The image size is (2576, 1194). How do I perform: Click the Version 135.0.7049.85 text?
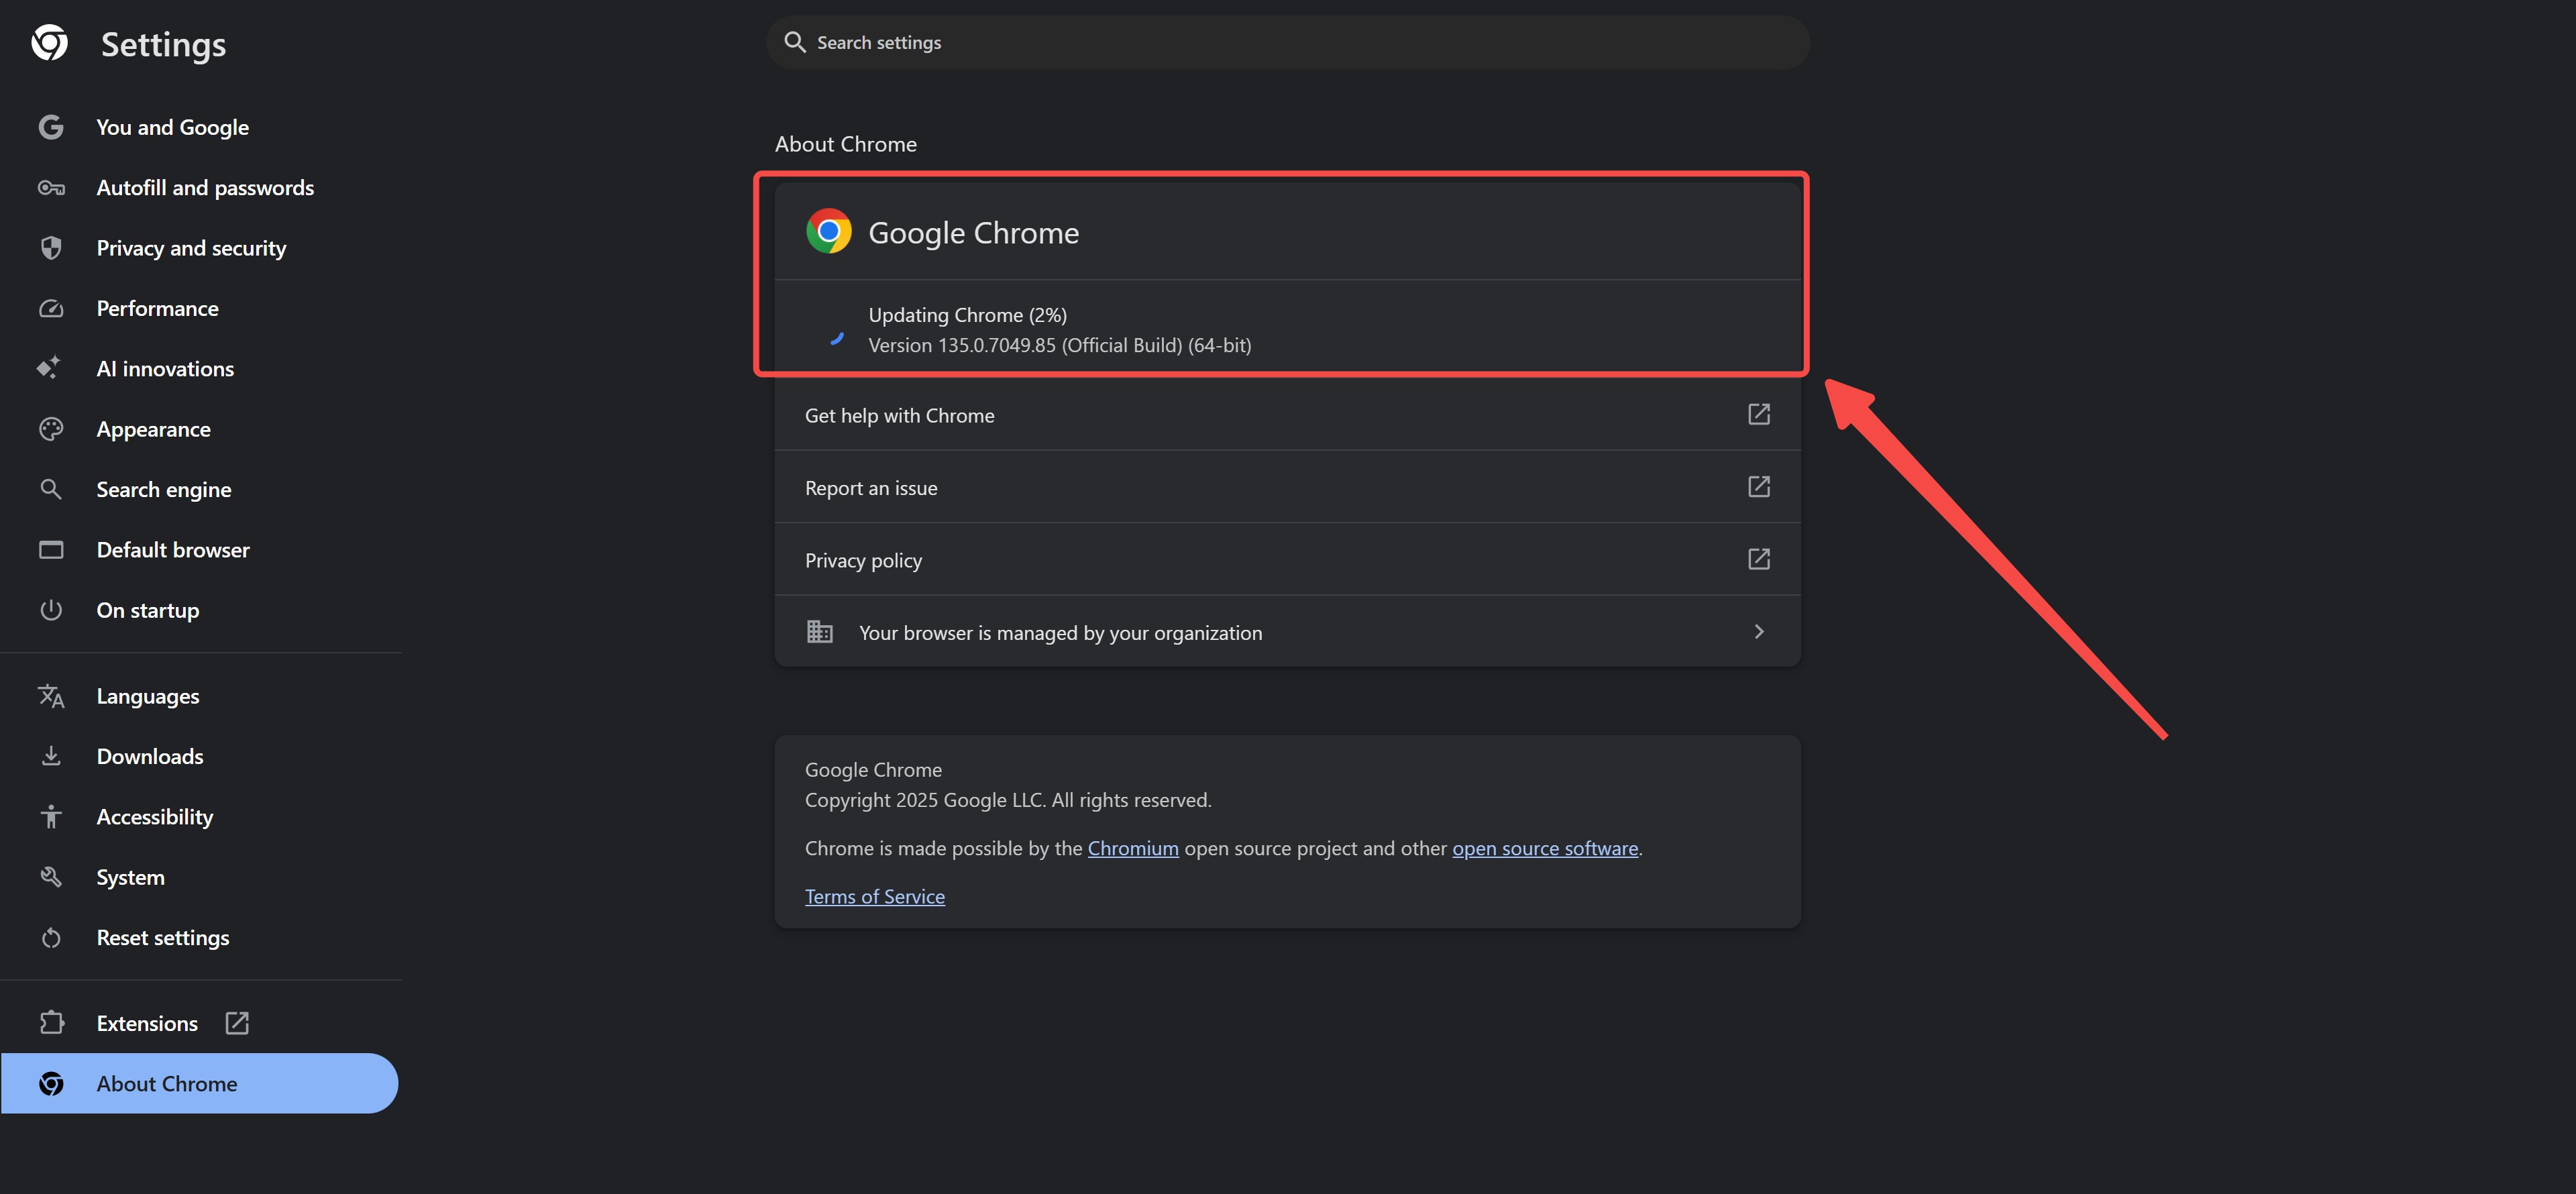(x=1060, y=345)
